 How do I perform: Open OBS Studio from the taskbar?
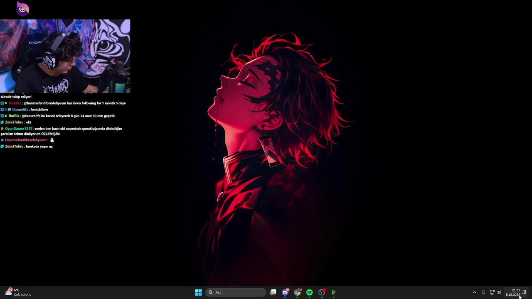[x=322, y=292]
